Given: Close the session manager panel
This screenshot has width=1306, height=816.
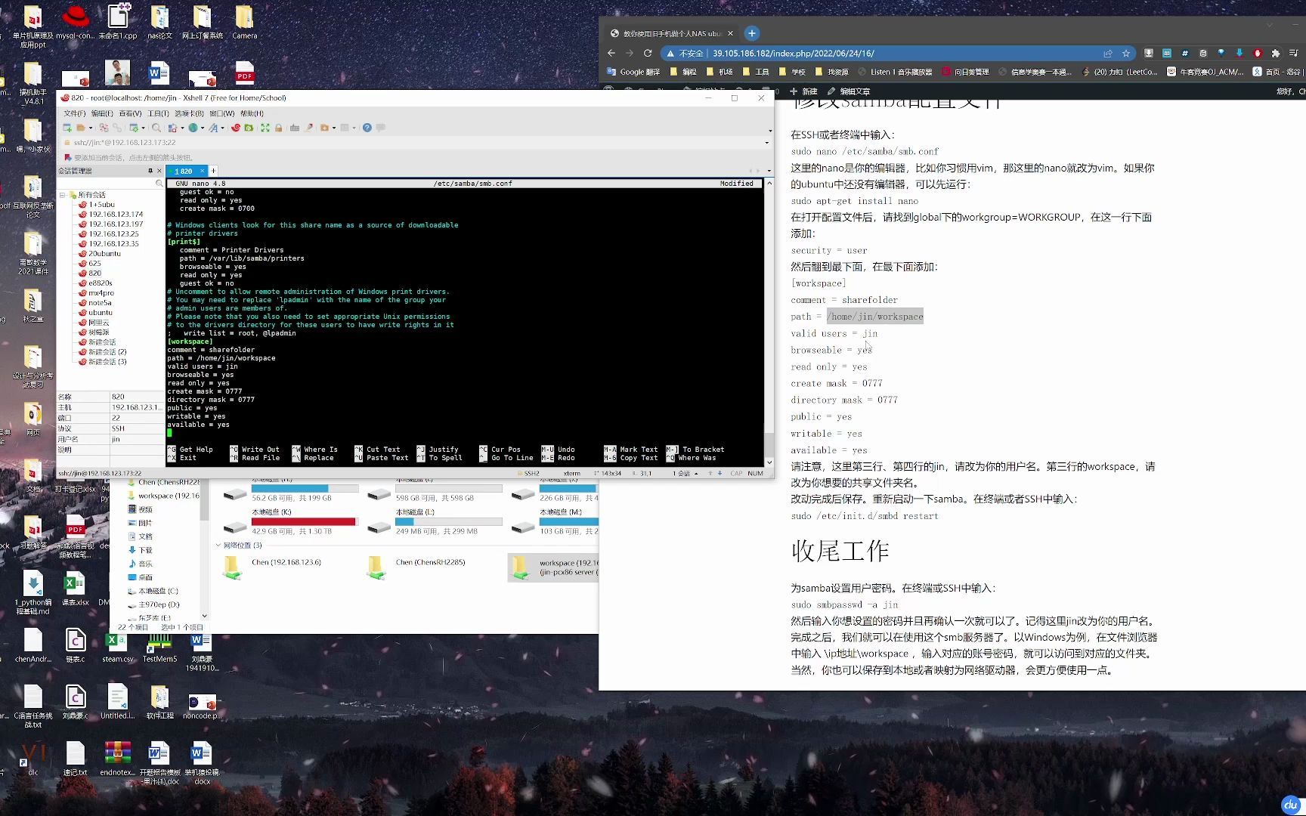Looking at the screenshot, I should [x=159, y=171].
